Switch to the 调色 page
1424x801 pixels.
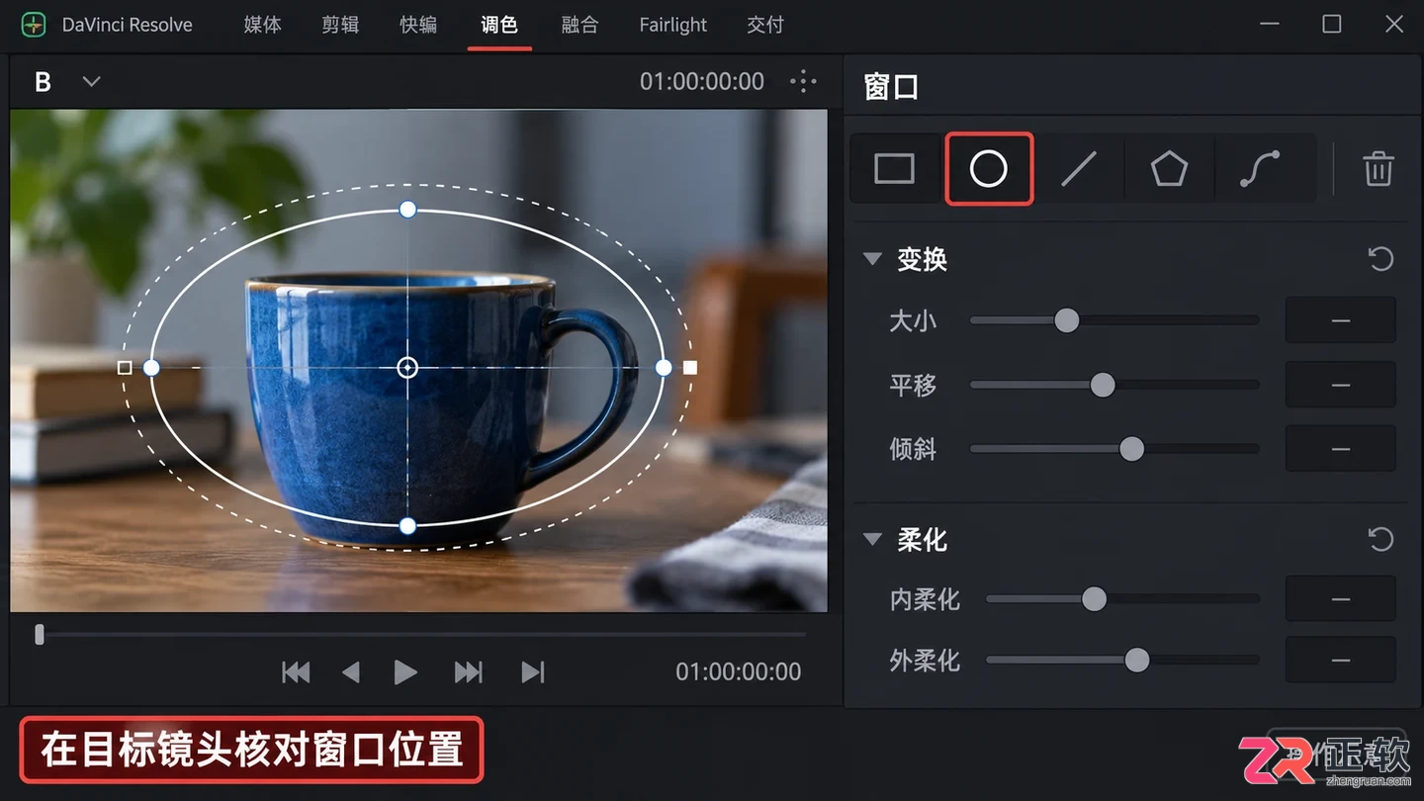click(498, 25)
